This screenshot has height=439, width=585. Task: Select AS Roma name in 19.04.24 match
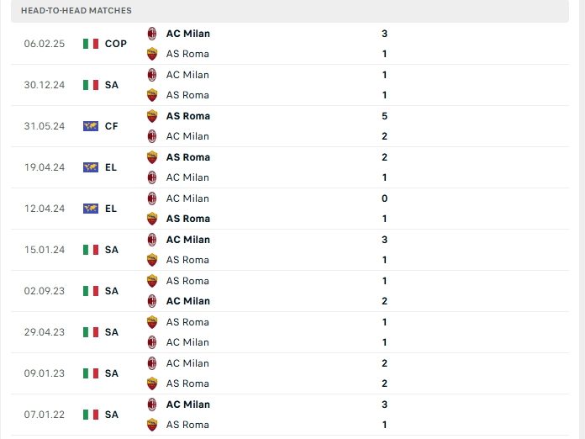click(188, 157)
